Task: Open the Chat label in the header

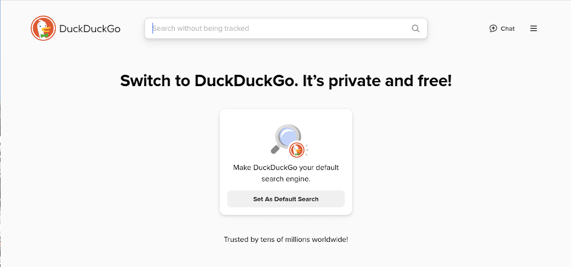Action: pyautogui.click(x=508, y=29)
